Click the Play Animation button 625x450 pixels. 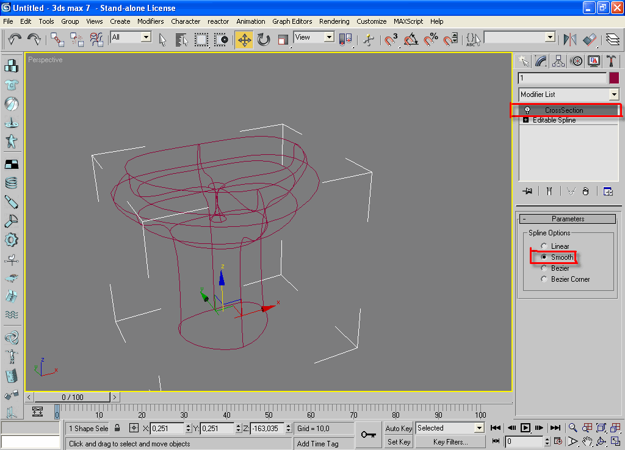(525, 428)
